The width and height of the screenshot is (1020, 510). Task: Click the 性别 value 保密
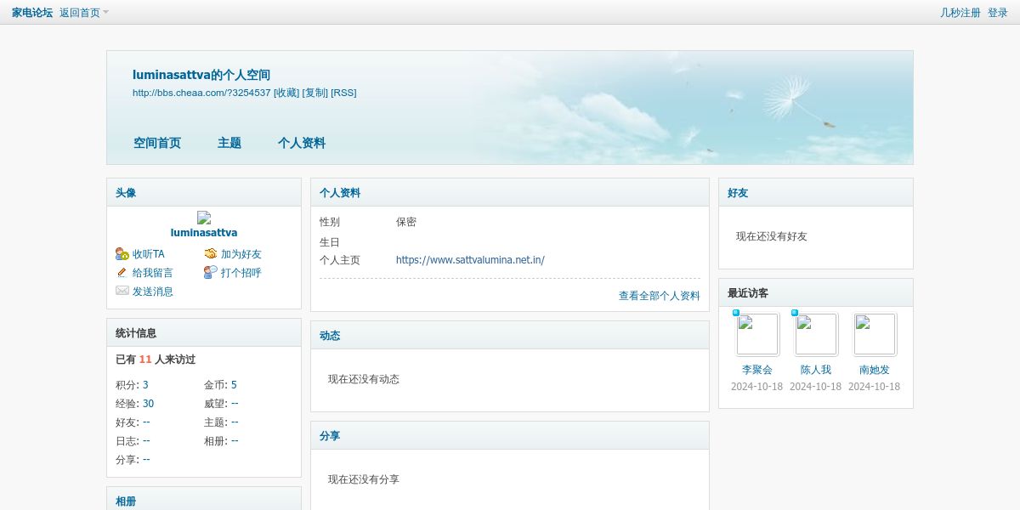coord(406,222)
